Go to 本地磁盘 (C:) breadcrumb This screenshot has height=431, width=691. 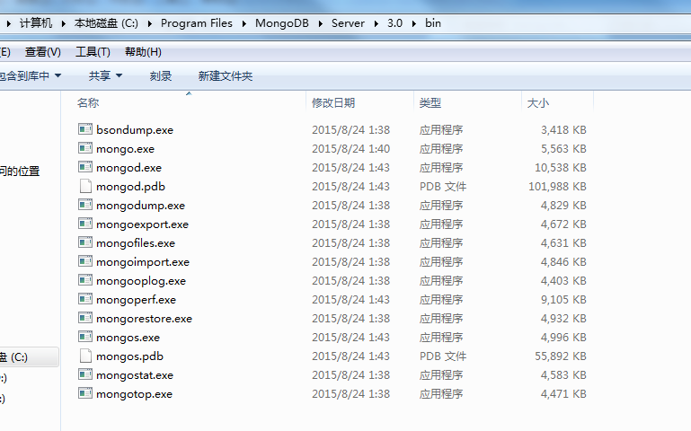(x=106, y=23)
